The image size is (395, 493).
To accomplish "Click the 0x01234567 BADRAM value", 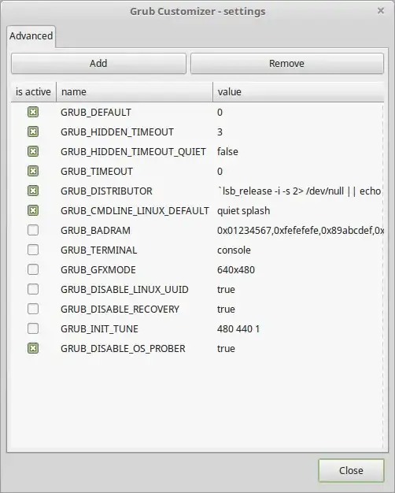I will (301, 231).
